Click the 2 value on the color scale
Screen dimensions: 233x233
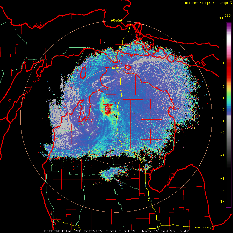[x=223, y=87]
